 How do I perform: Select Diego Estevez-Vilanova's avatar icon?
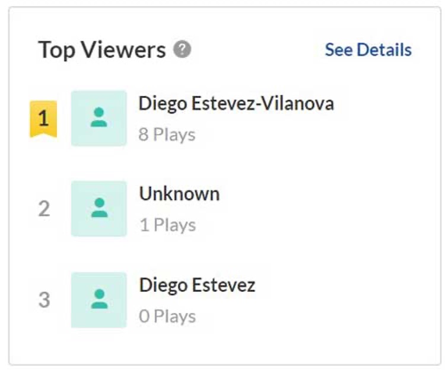pyautogui.click(x=99, y=118)
